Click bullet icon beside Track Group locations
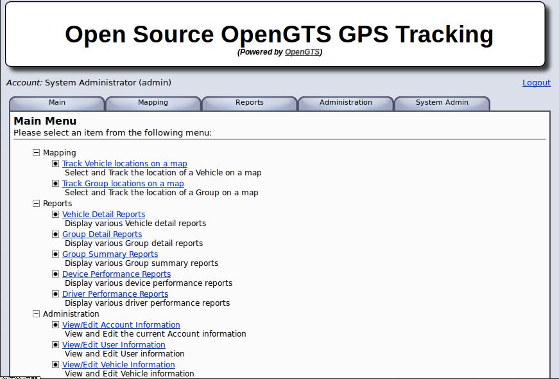This screenshot has width=559, height=379. (55, 184)
